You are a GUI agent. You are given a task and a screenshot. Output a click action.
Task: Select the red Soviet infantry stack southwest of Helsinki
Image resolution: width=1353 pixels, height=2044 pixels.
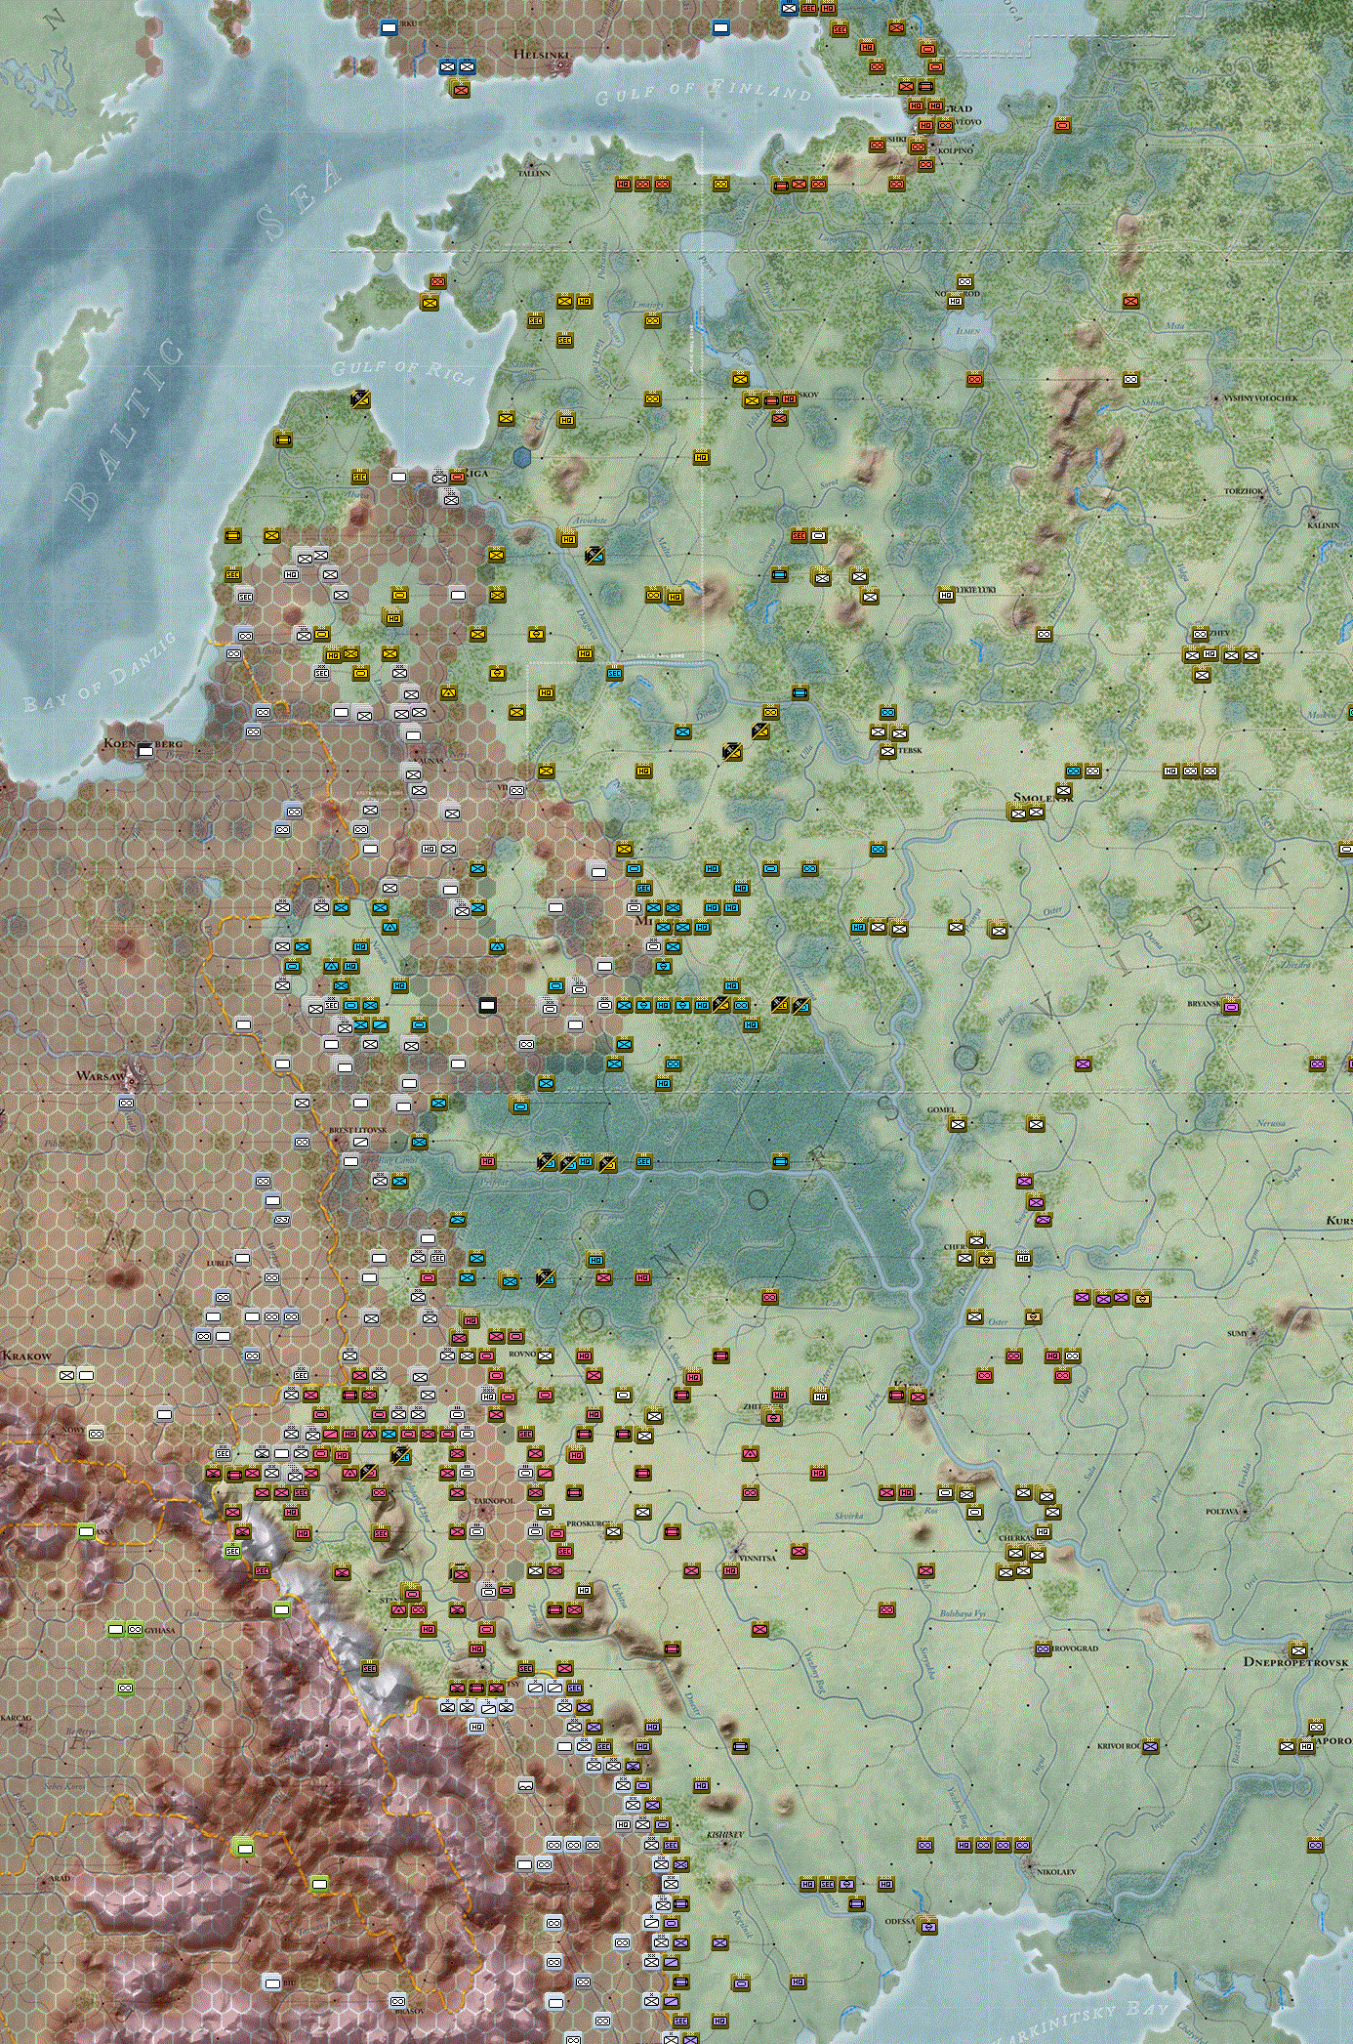coord(460,89)
